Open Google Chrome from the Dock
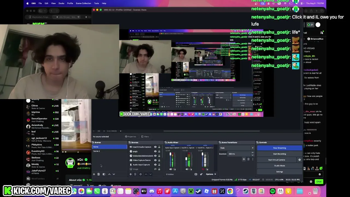 pos(230,191)
